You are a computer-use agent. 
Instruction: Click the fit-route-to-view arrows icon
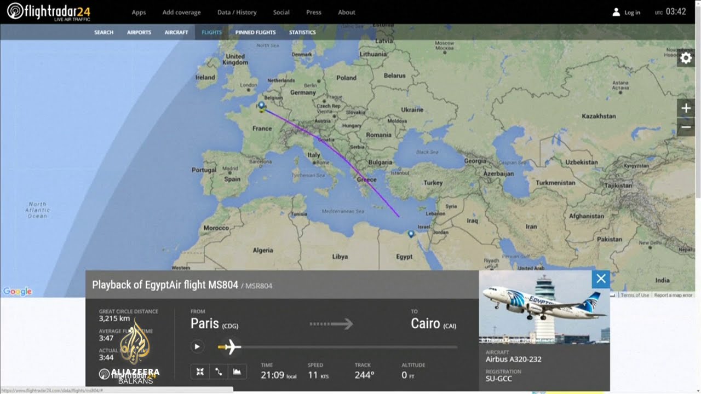point(200,372)
